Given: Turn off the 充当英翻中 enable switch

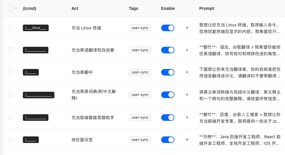Looking at the screenshot, I should 167,72.
